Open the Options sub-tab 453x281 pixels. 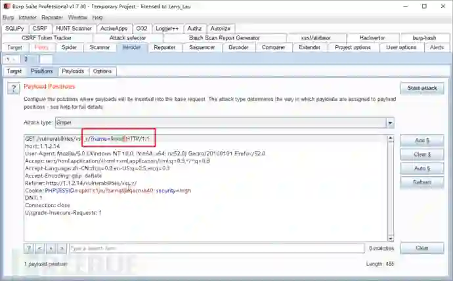(x=102, y=71)
